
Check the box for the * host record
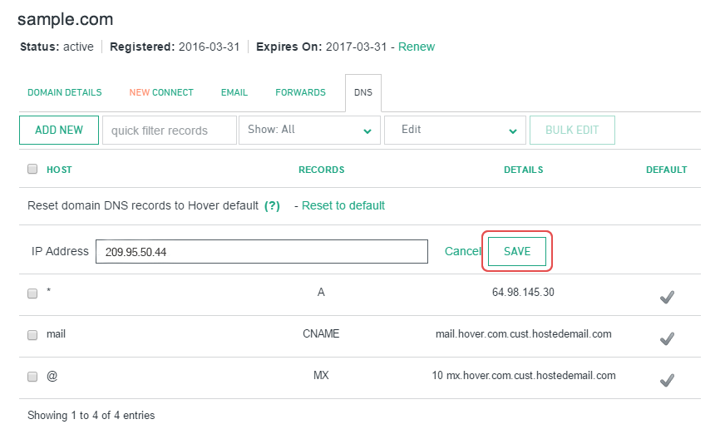(x=32, y=293)
